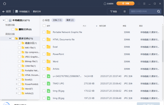Viewport: 164px width, 105px height.
Task: Click the Zip compress folder icon
Action: coord(23,52)
